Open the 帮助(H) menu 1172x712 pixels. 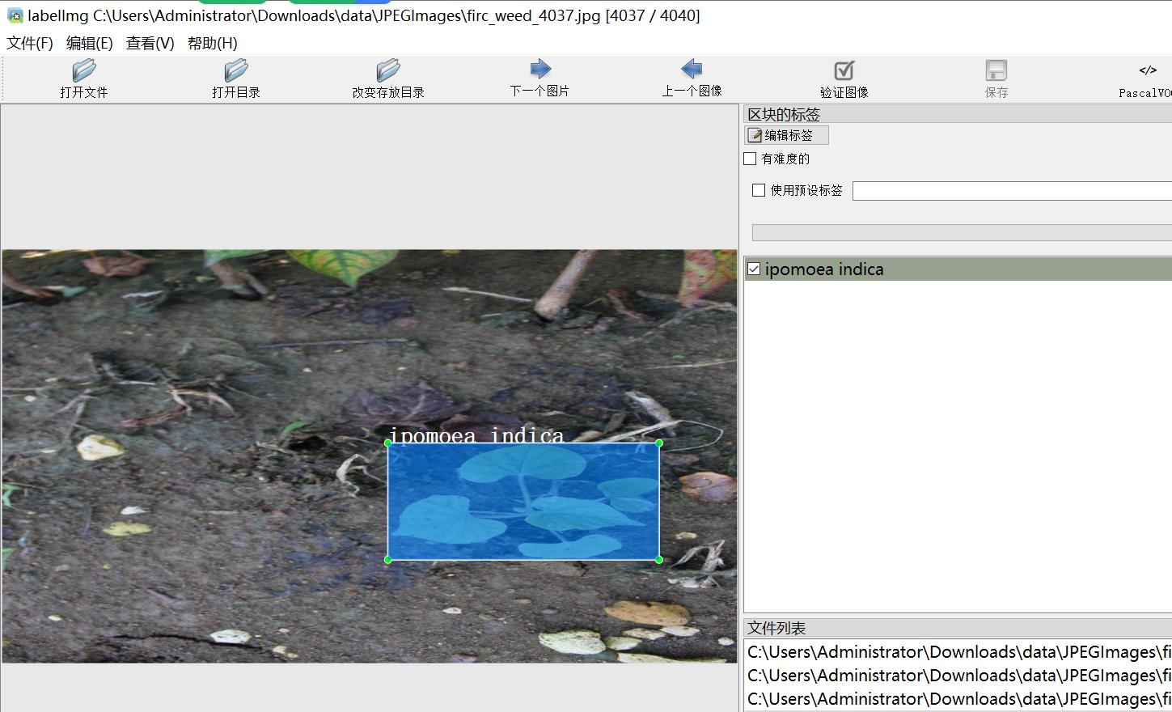213,44
